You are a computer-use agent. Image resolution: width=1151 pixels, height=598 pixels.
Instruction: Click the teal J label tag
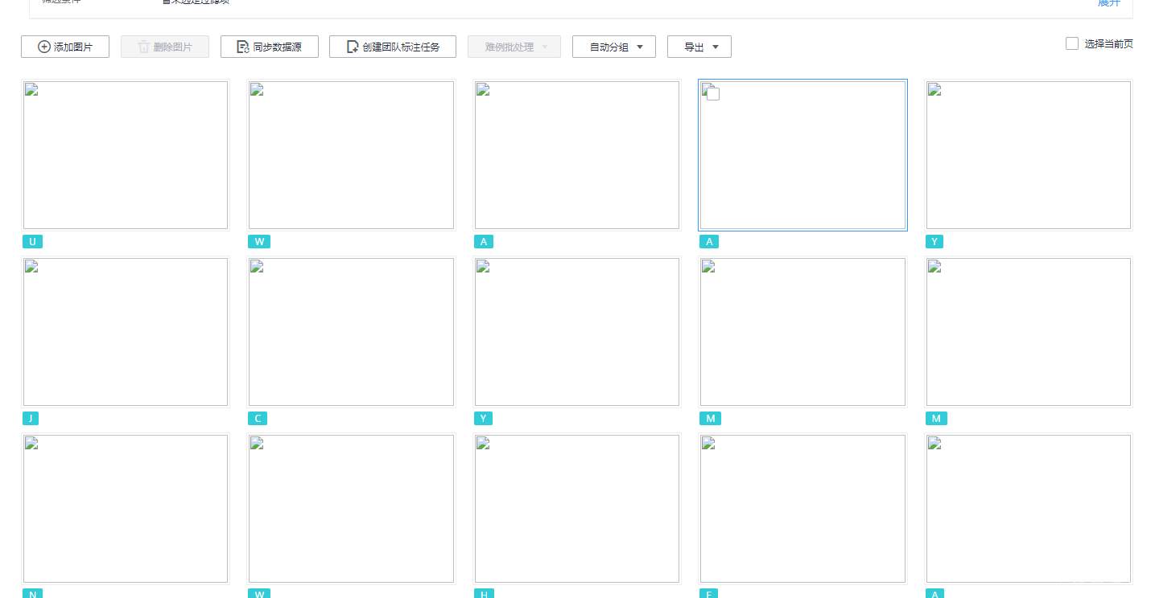[31, 419]
